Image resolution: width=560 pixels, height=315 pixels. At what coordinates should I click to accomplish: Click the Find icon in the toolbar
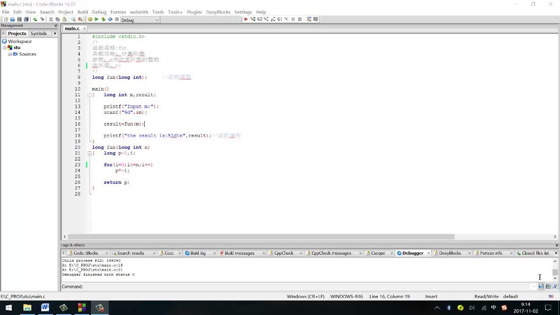73,19
